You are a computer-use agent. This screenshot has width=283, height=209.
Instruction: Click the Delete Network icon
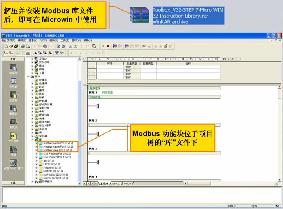[x=11, y=53]
